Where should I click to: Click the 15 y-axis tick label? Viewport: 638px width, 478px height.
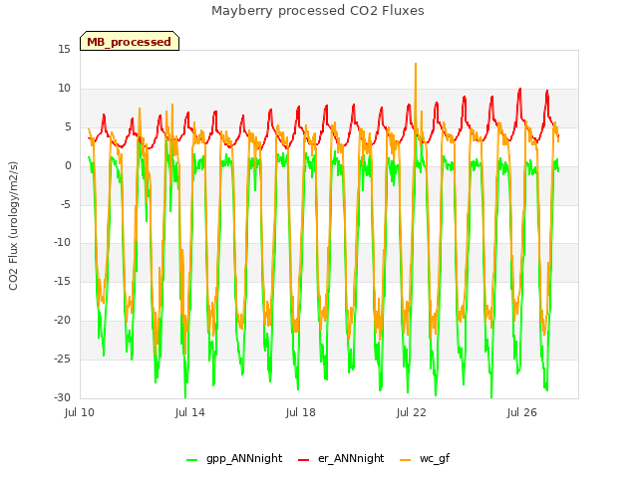tap(64, 50)
